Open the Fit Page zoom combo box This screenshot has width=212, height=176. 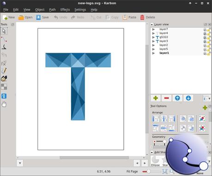click(x=132, y=171)
